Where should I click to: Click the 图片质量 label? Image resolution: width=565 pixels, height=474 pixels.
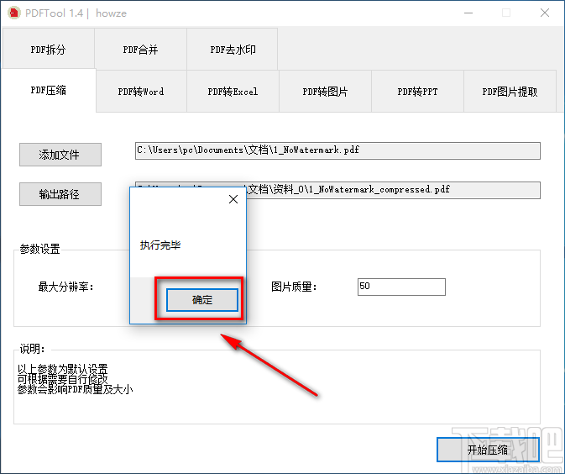[x=294, y=287]
